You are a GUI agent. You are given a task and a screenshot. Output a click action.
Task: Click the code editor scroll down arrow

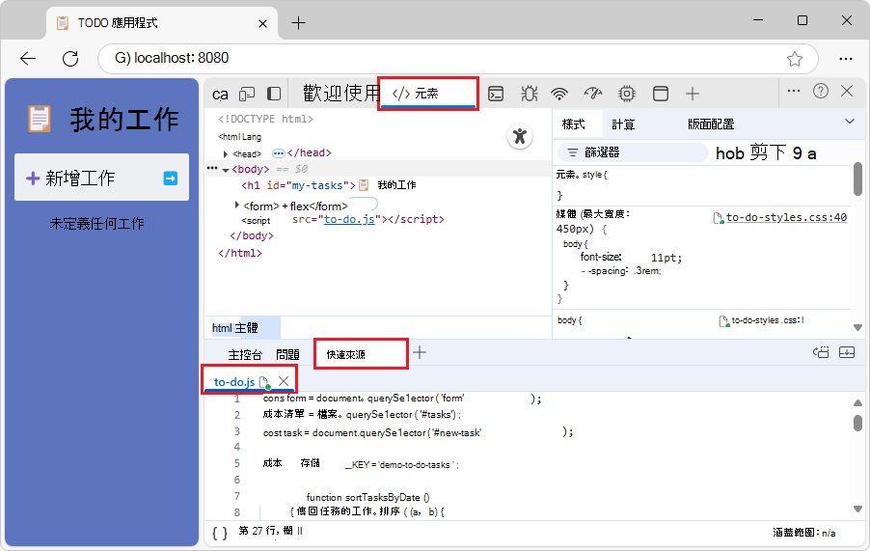pyautogui.click(x=857, y=509)
